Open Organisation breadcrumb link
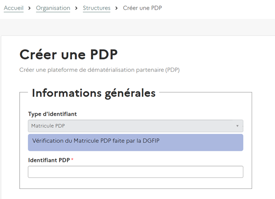 tap(53, 8)
